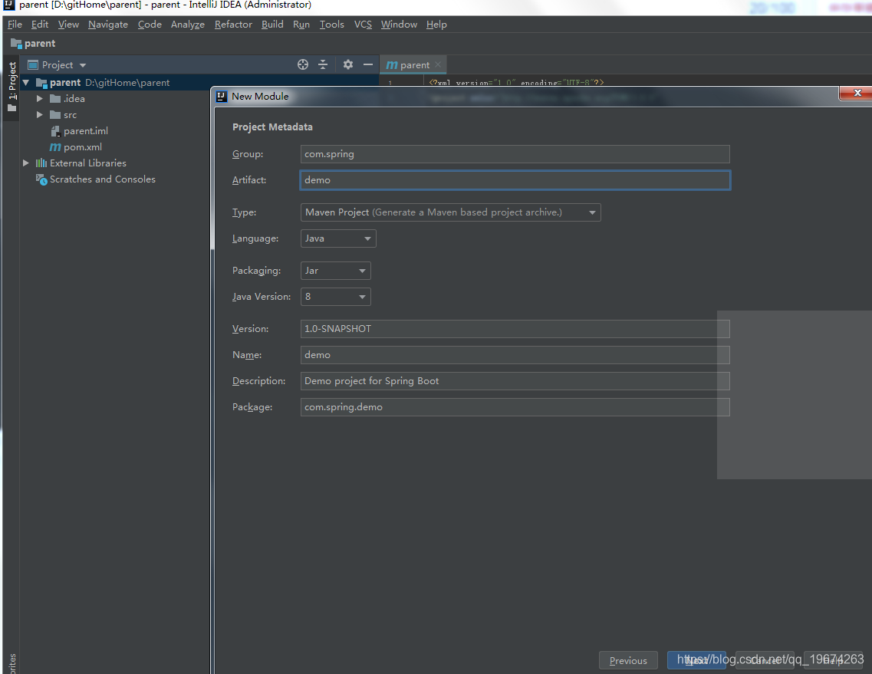Click the IntelliJ IDEA title bar icon

8,5
